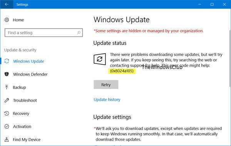This screenshot has height=146, width=231.
Task: Click the Find My Device person icon
Action: coord(7,139)
